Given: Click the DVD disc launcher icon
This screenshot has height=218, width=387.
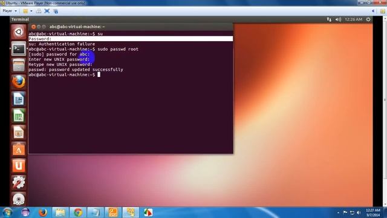Looking at the screenshot, I should (x=19, y=199).
